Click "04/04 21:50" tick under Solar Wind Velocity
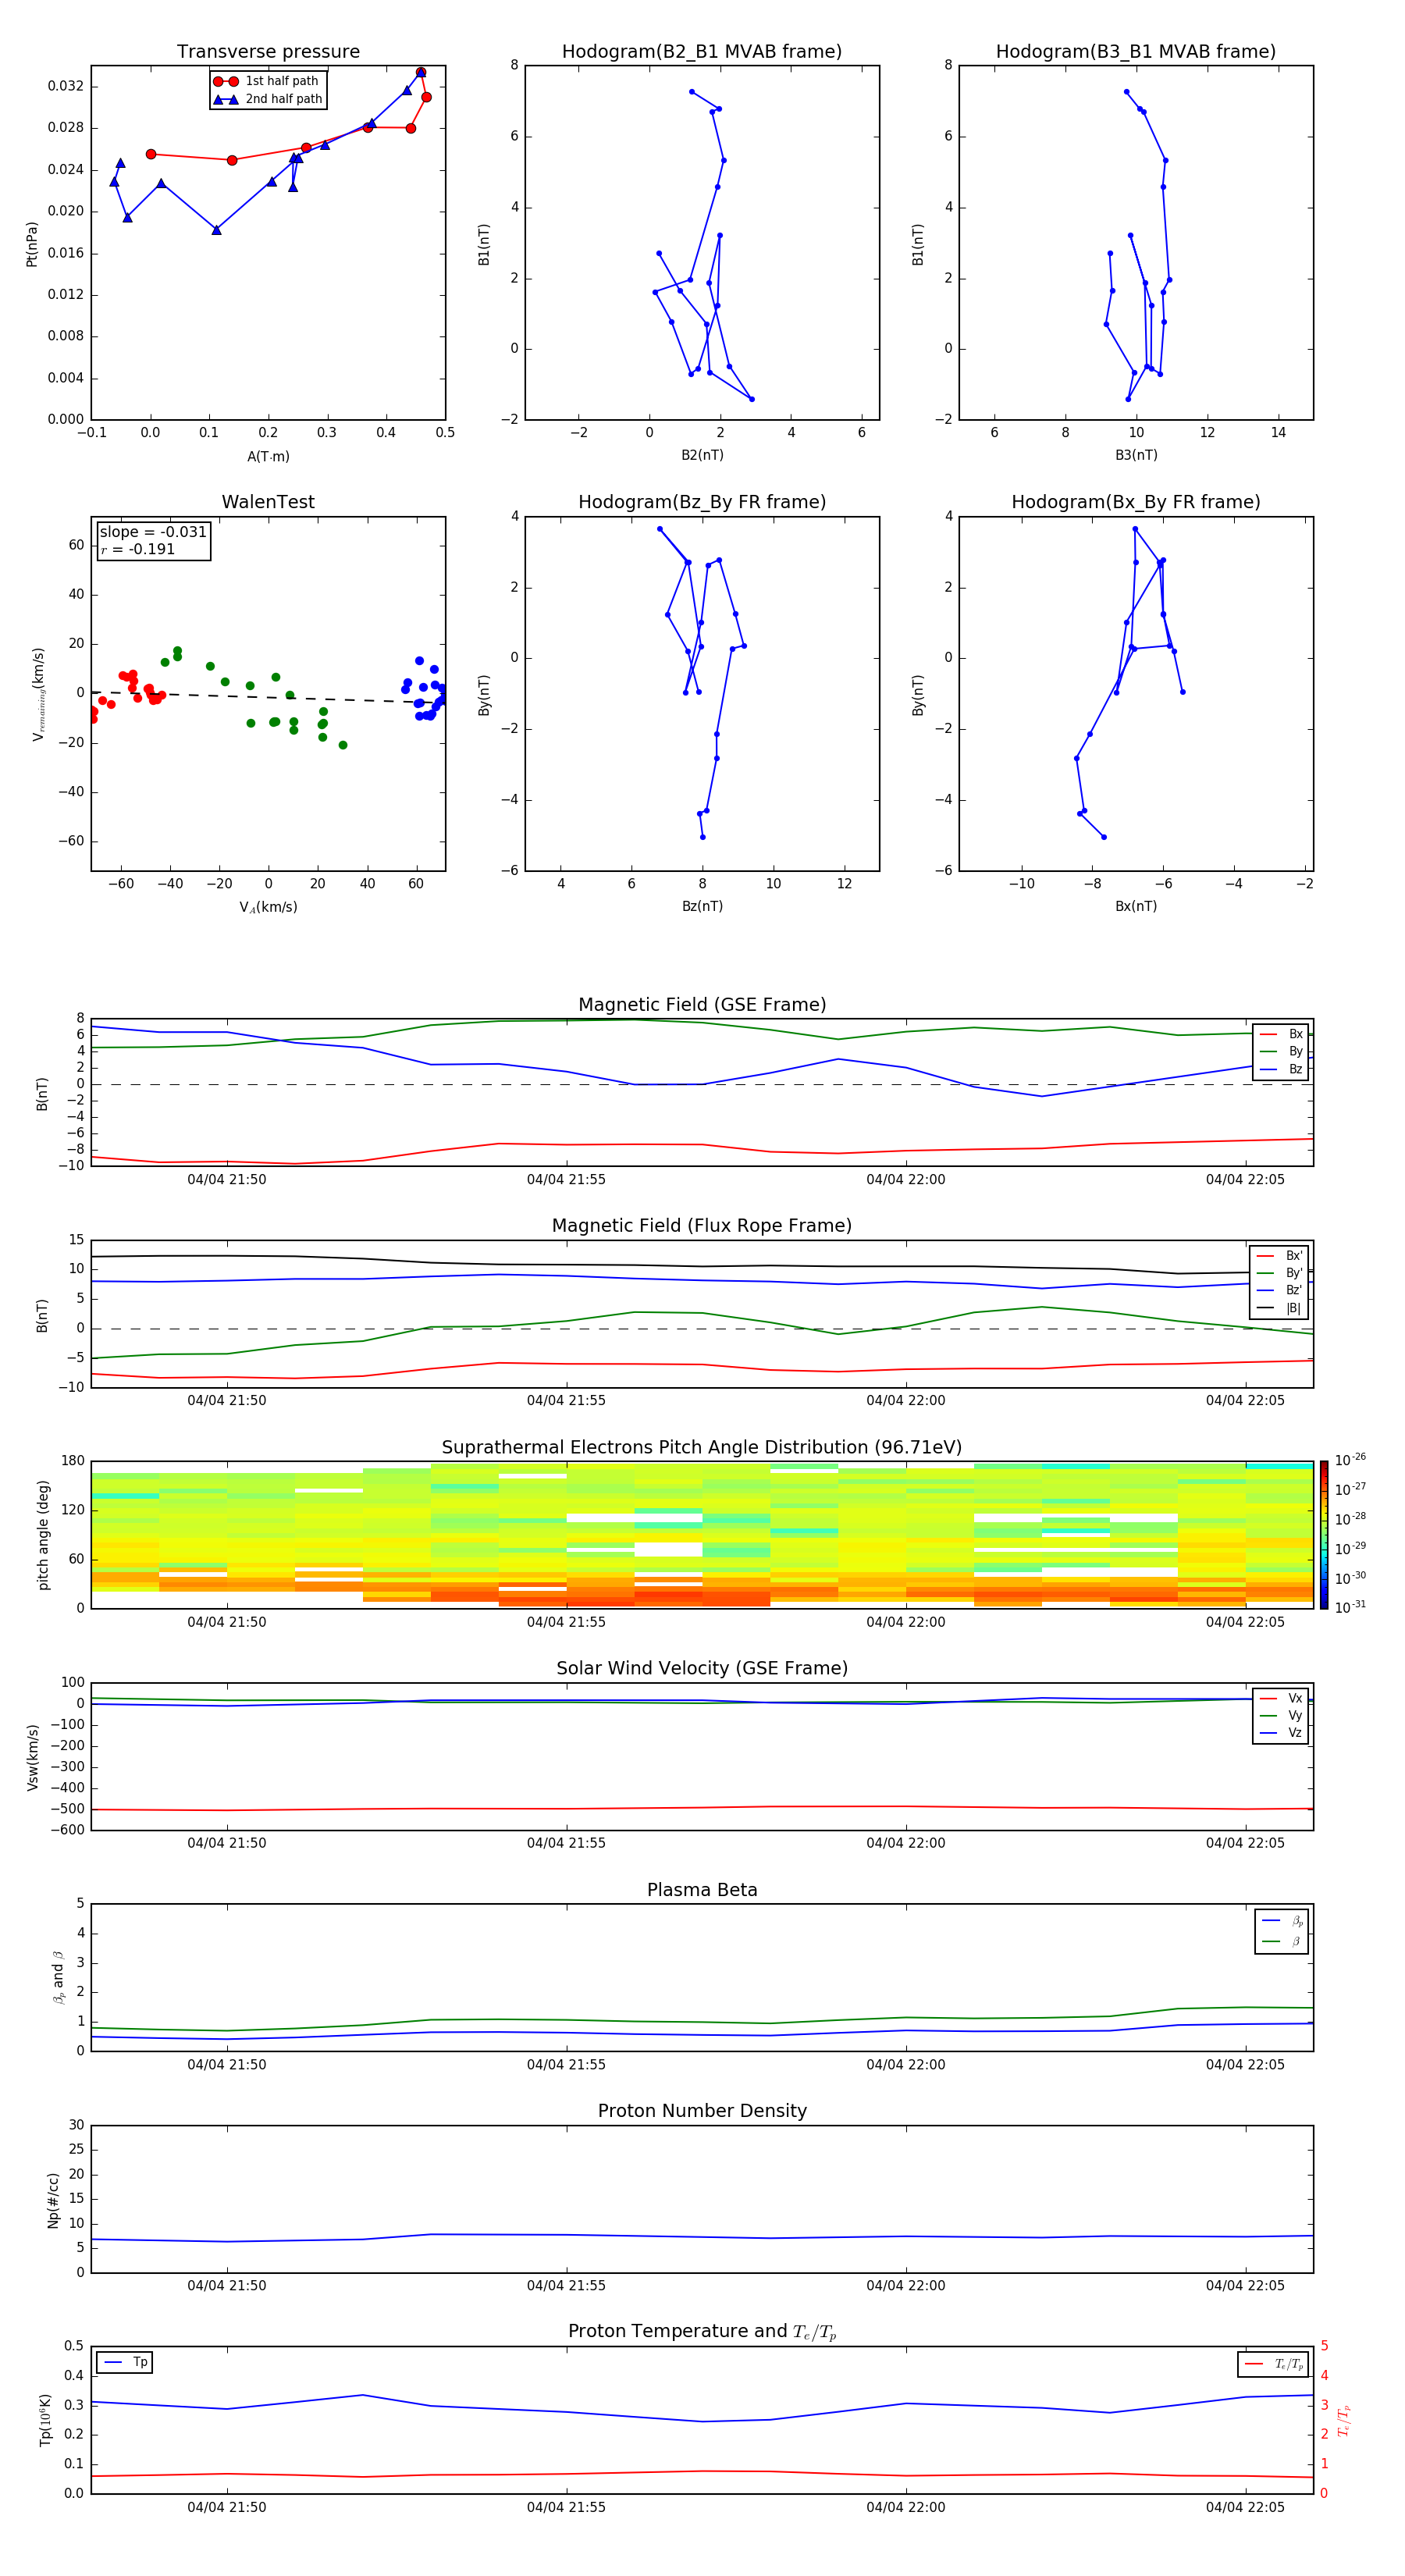This screenshot has height=2576, width=1405. click(227, 1843)
